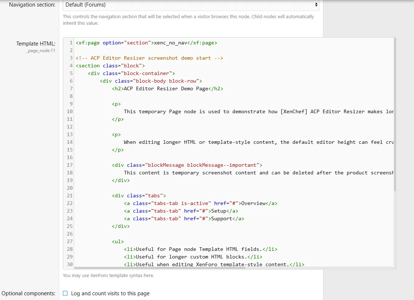
Task: Click the _page_node.11 template name label
Action: point(41,51)
